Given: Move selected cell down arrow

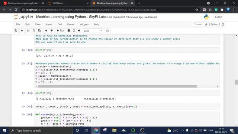Looking at the screenshot, I should pos(52,31).
